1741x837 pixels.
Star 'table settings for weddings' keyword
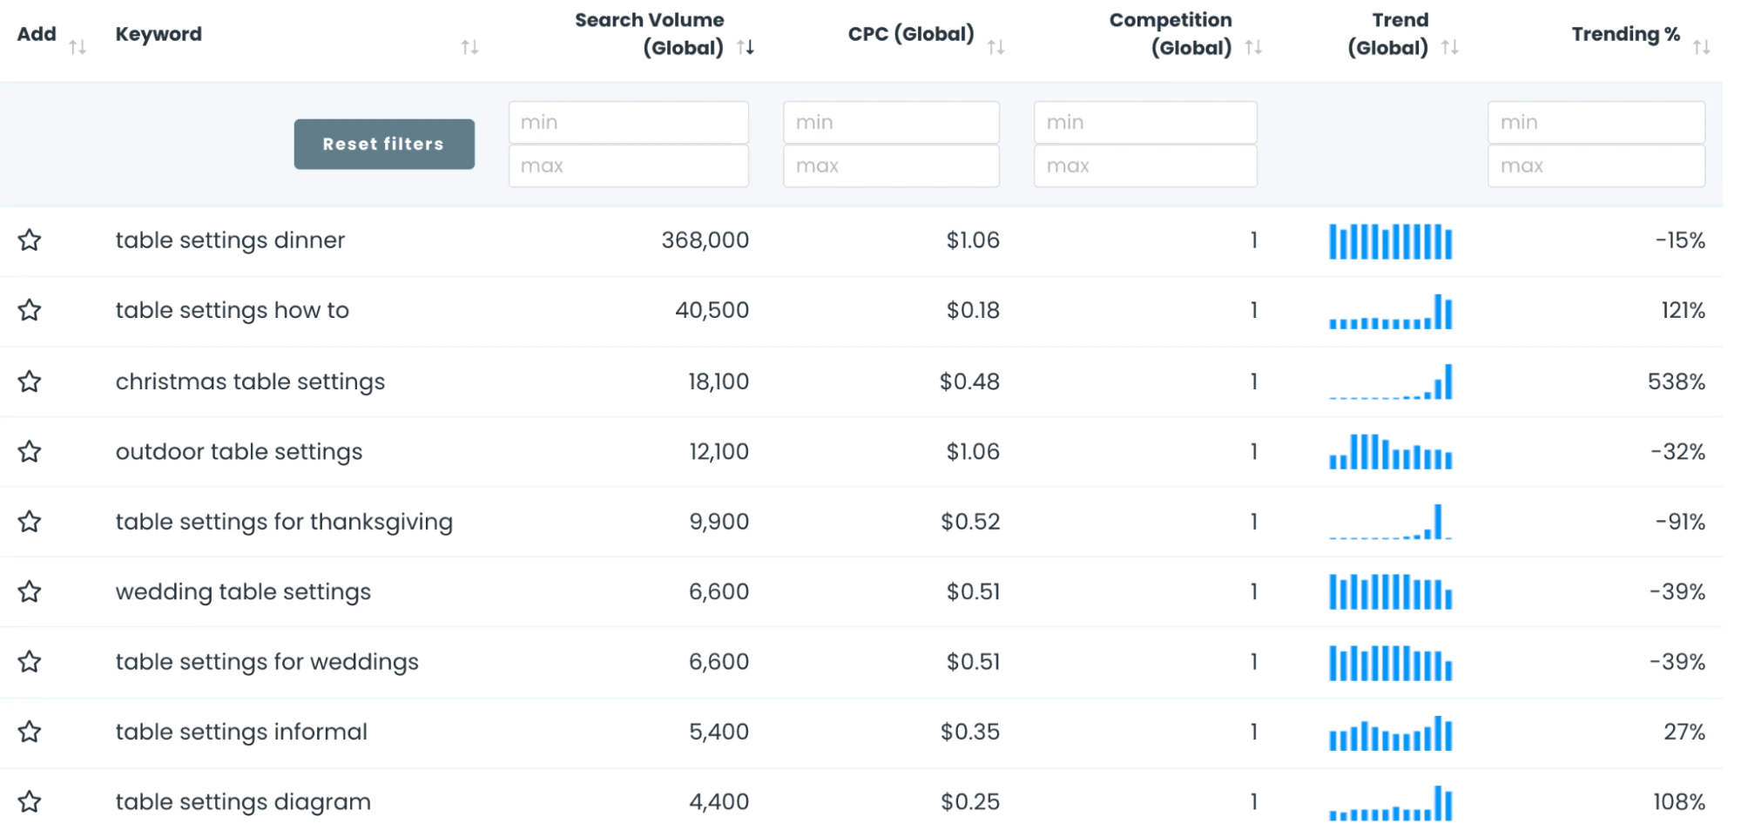coord(30,661)
